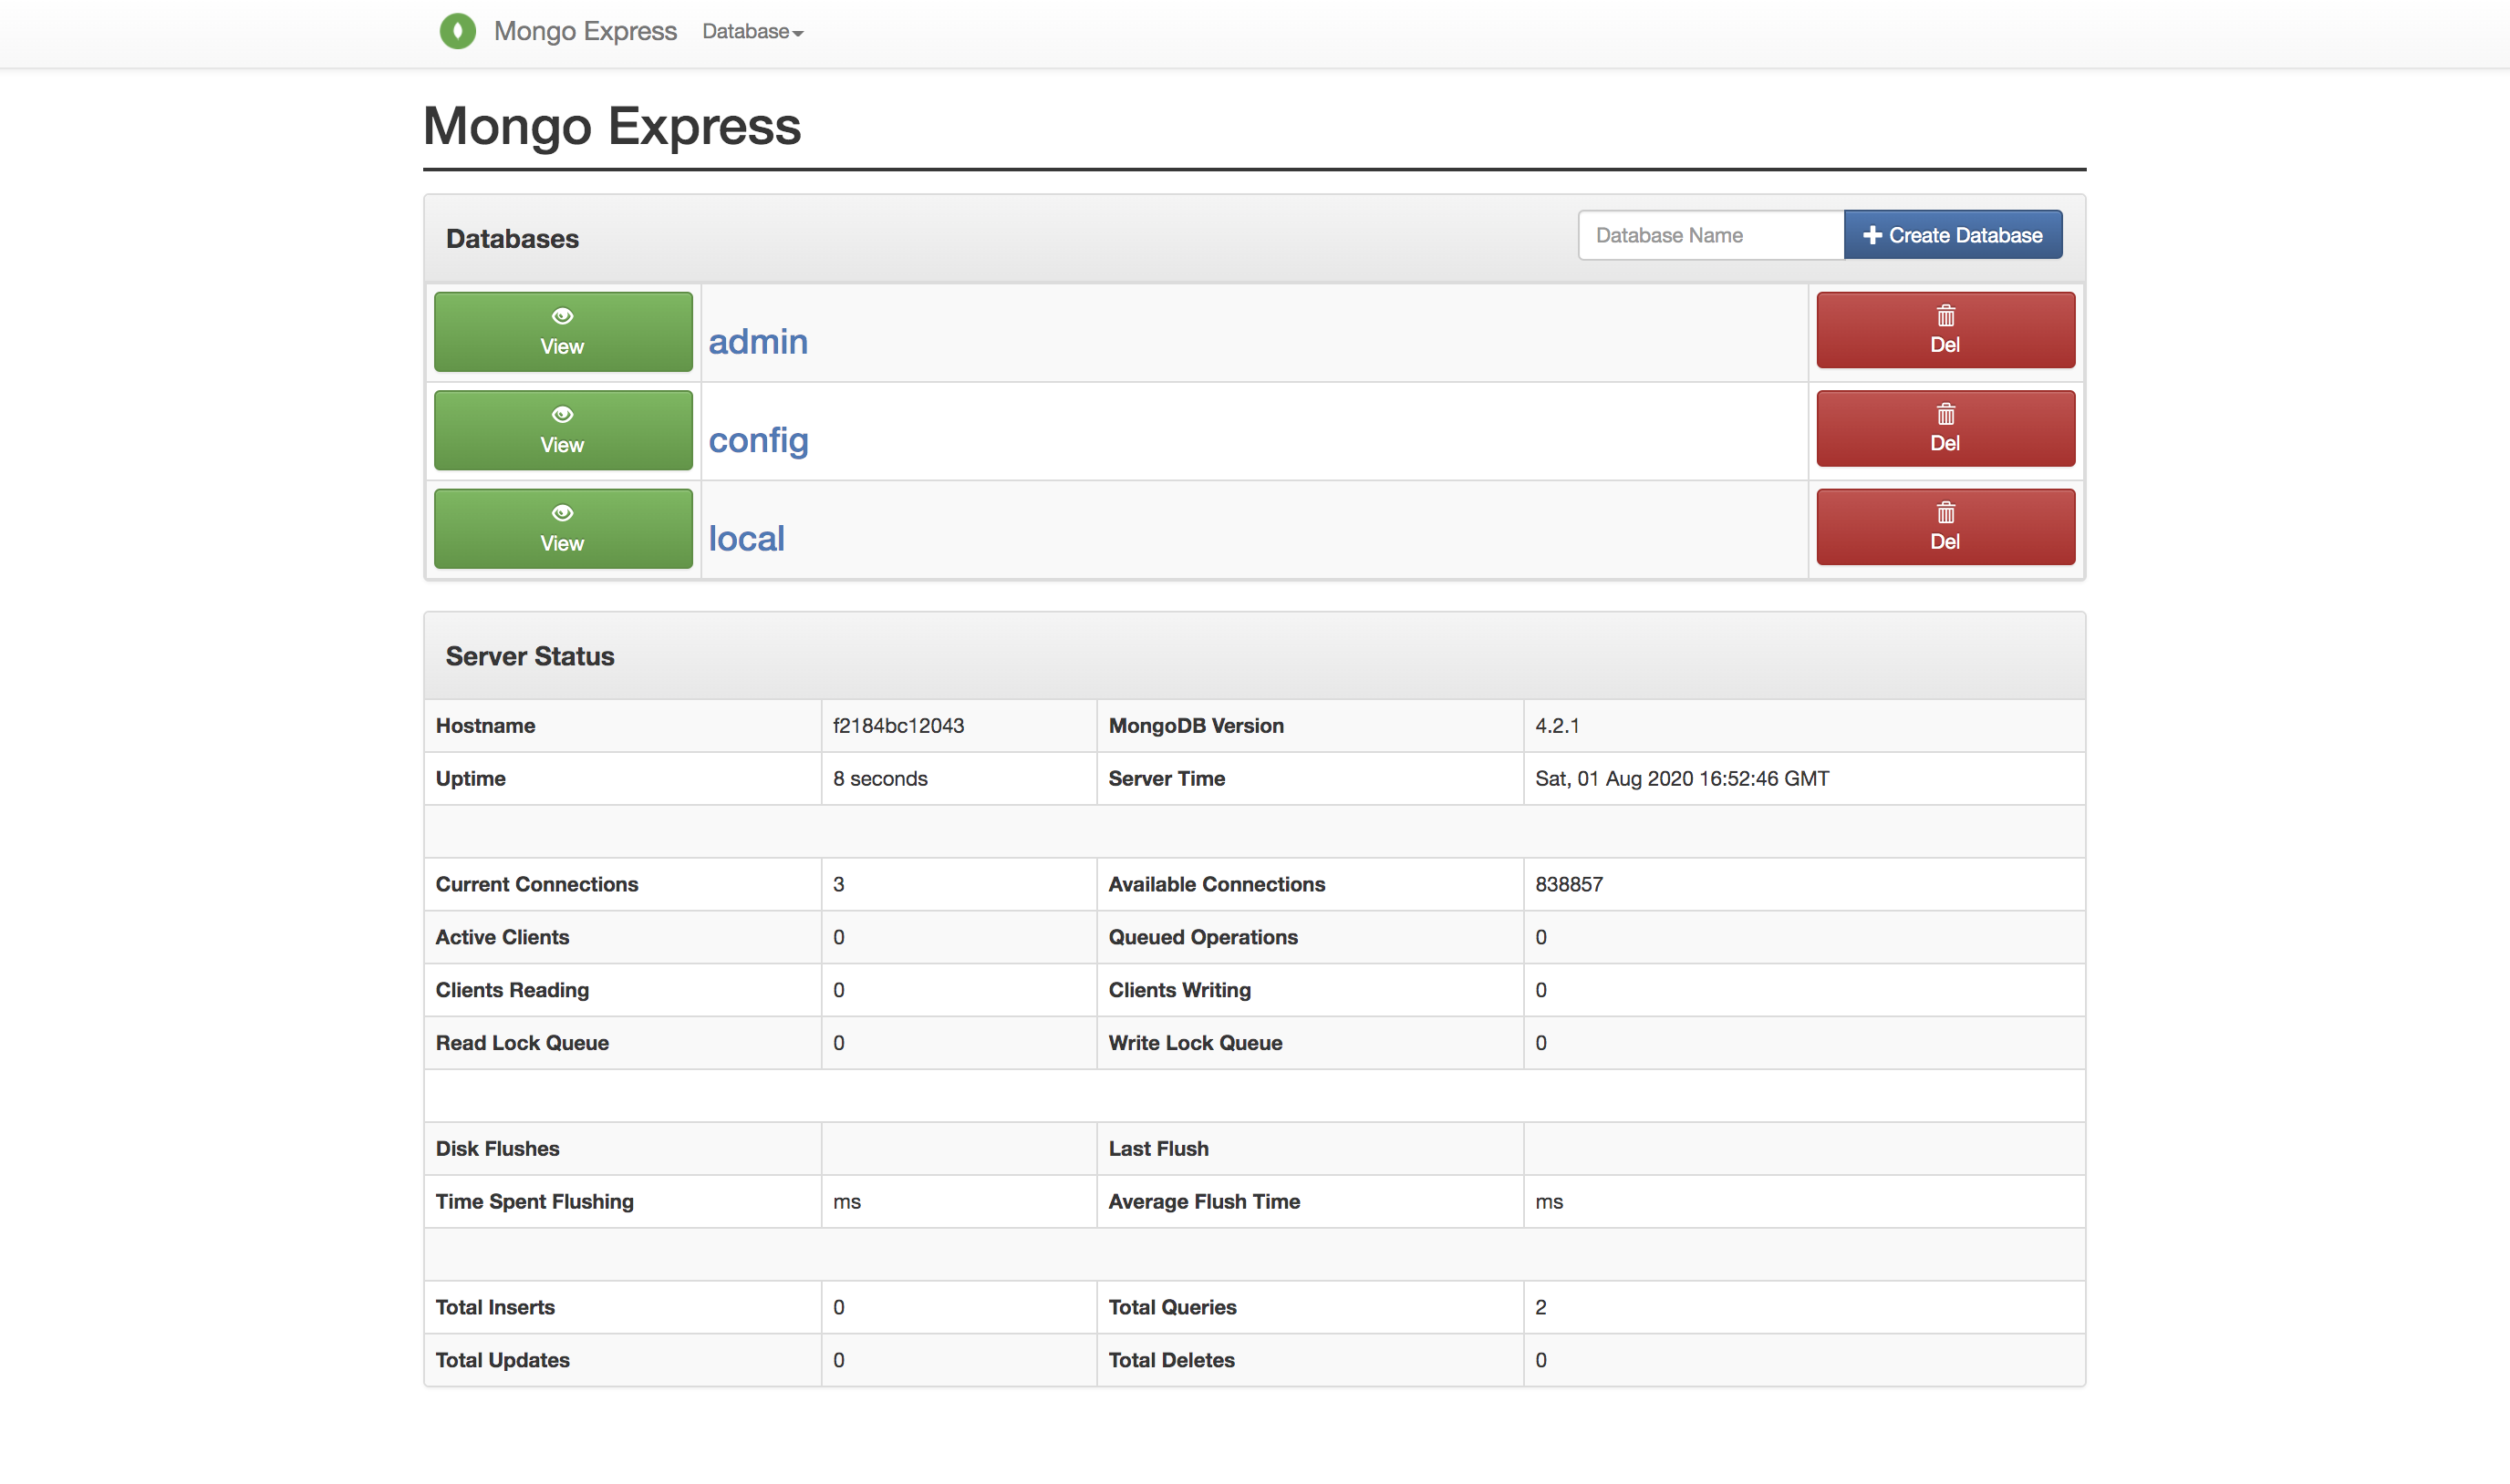Click the Server Status panel heading
Image resolution: width=2510 pixels, height=1484 pixels.
[x=529, y=657]
